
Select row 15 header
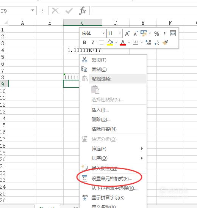click(4, 125)
